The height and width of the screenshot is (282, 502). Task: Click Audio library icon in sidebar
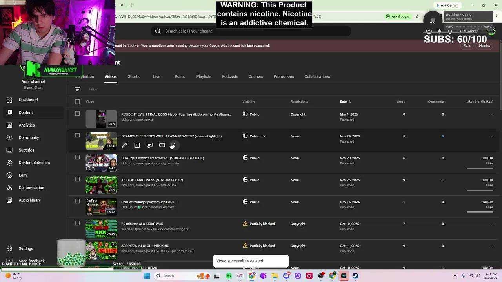tap(9, 200)
